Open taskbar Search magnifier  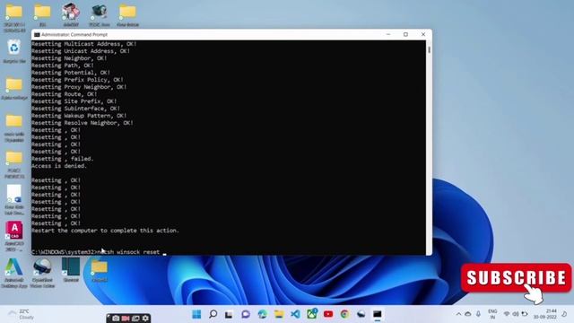click(x=213, y=314)
